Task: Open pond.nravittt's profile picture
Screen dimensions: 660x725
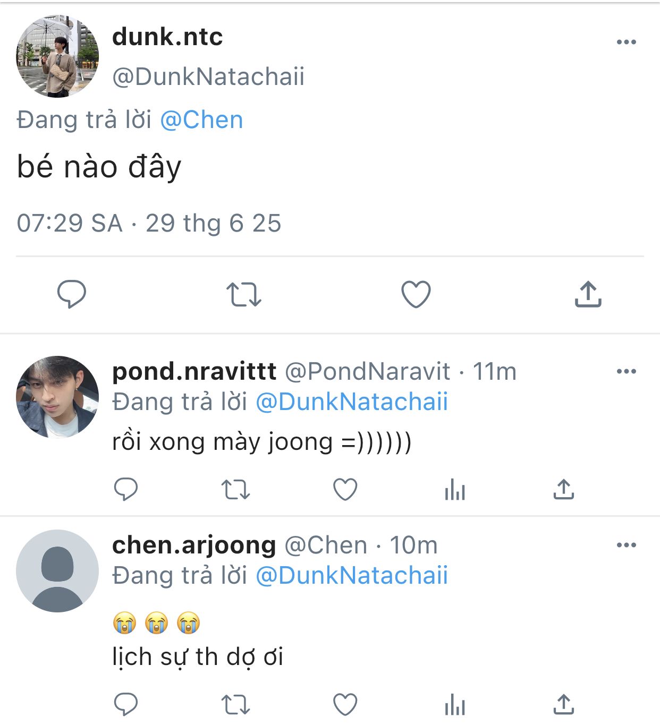Action: pyautogui.click(x=57, y=397)
